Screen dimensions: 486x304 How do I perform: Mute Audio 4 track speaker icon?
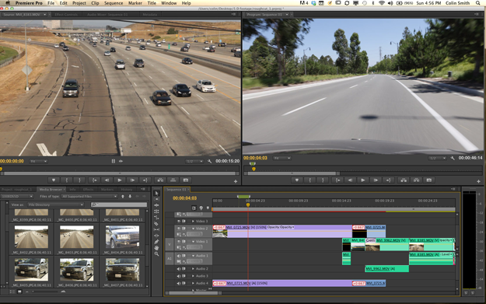pos(179,283)
